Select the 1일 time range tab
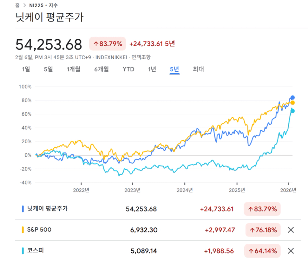 pos(26,69)
